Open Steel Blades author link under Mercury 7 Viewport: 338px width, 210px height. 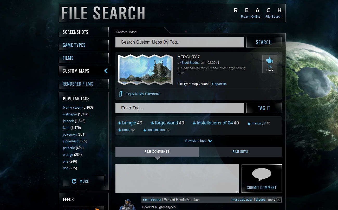tap(191, 63)
